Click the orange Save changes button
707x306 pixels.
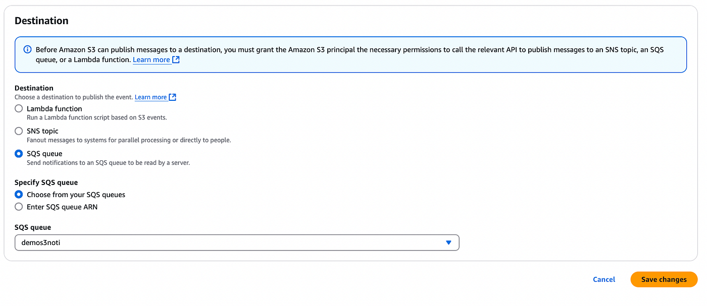tap(664, 279)
